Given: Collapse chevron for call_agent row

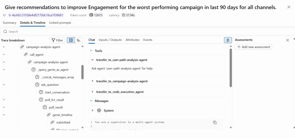Looking at the screenshot, I should (4, 54).
